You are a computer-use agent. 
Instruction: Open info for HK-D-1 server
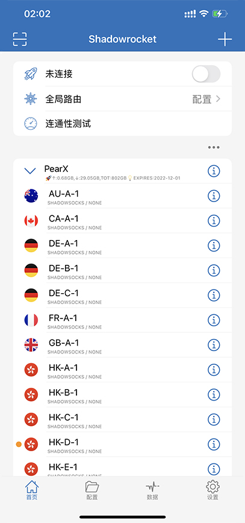214,444
